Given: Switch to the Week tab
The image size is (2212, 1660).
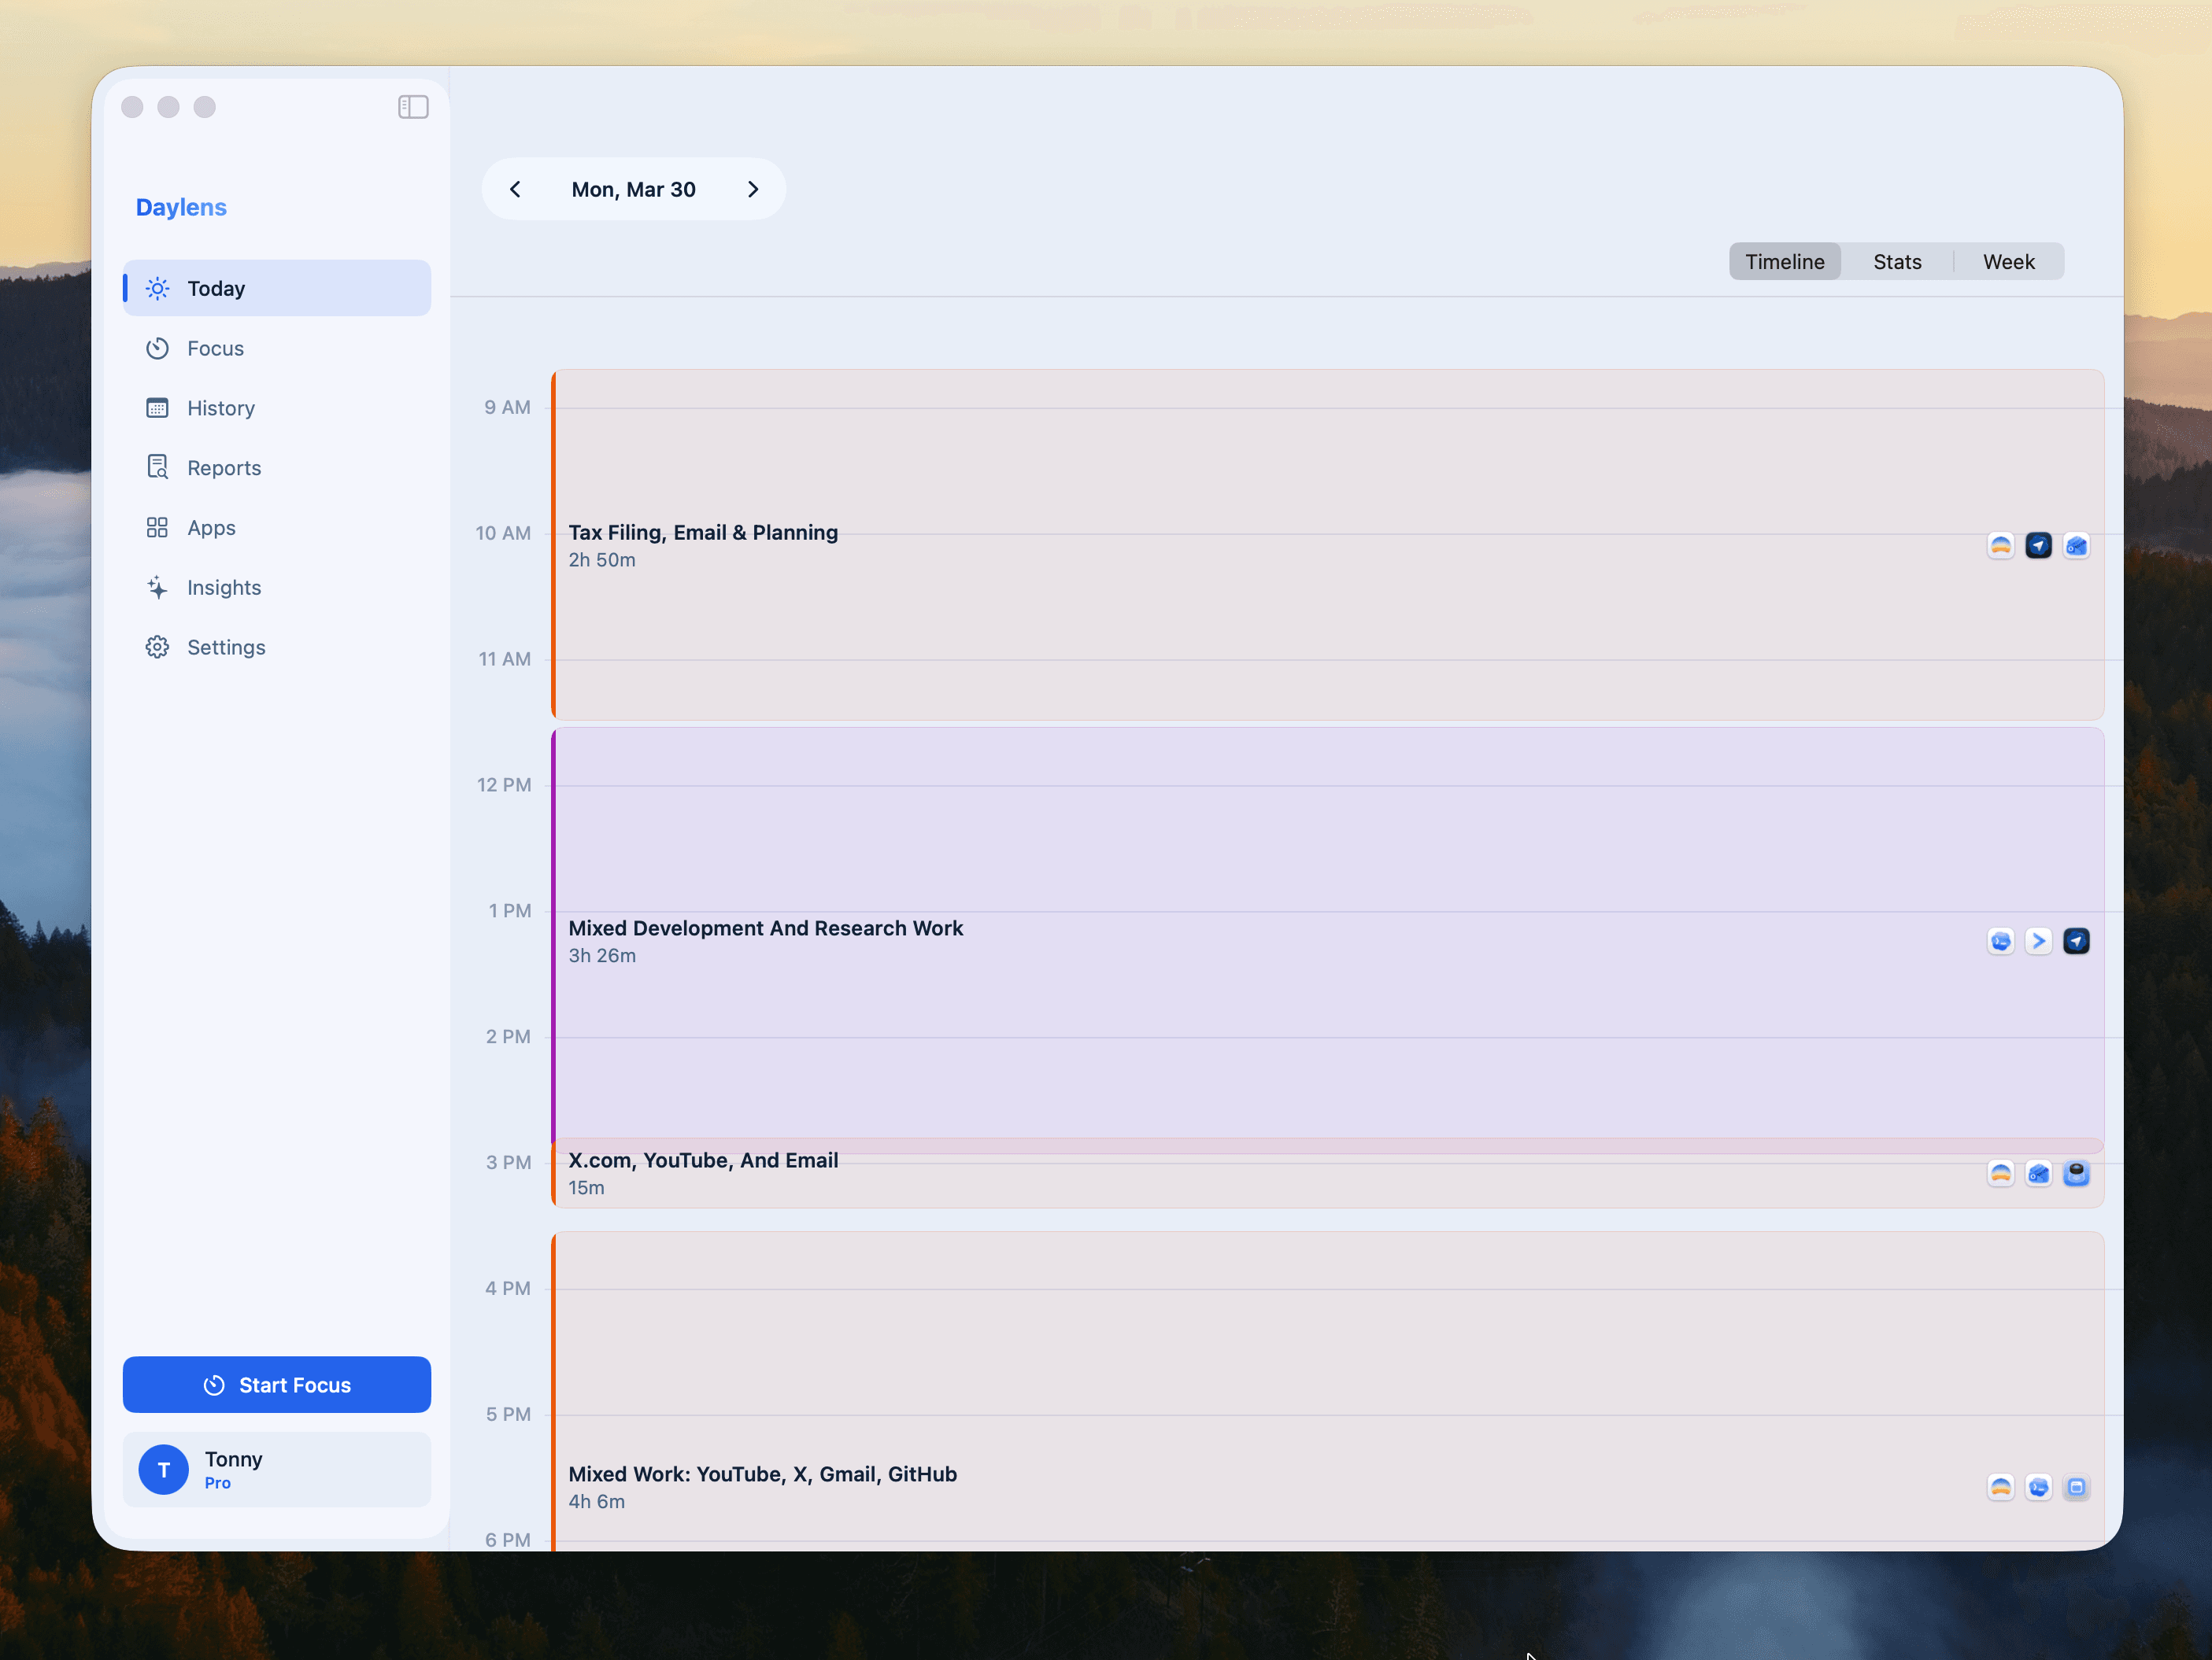Looking at the screenshot, I should pyautogui.click(x=2008, y=262).
